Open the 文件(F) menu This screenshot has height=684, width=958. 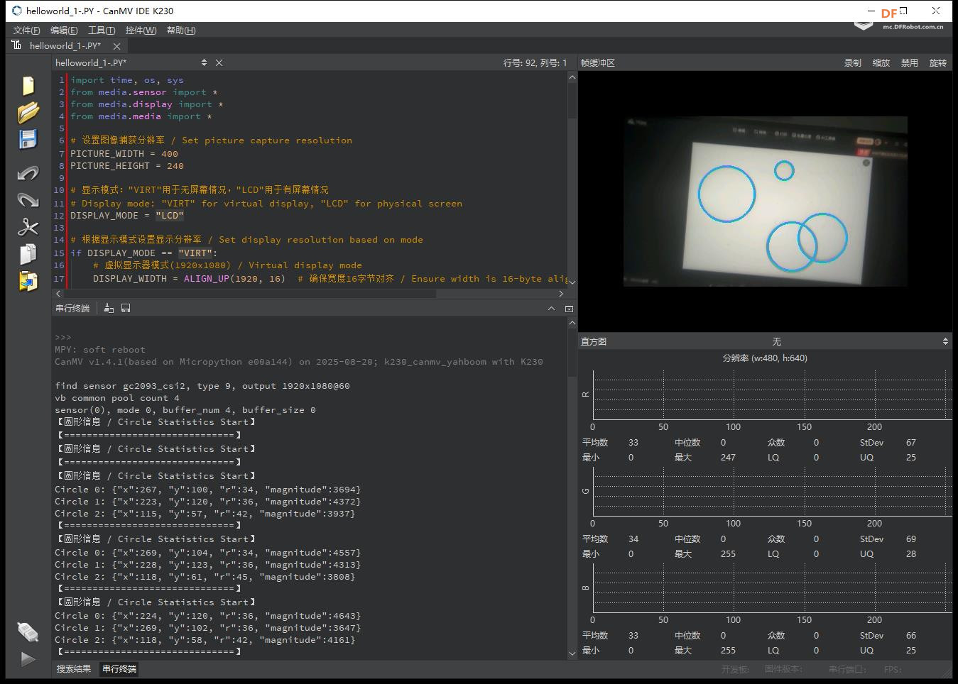pyautogui.click(x=27, y=30)
